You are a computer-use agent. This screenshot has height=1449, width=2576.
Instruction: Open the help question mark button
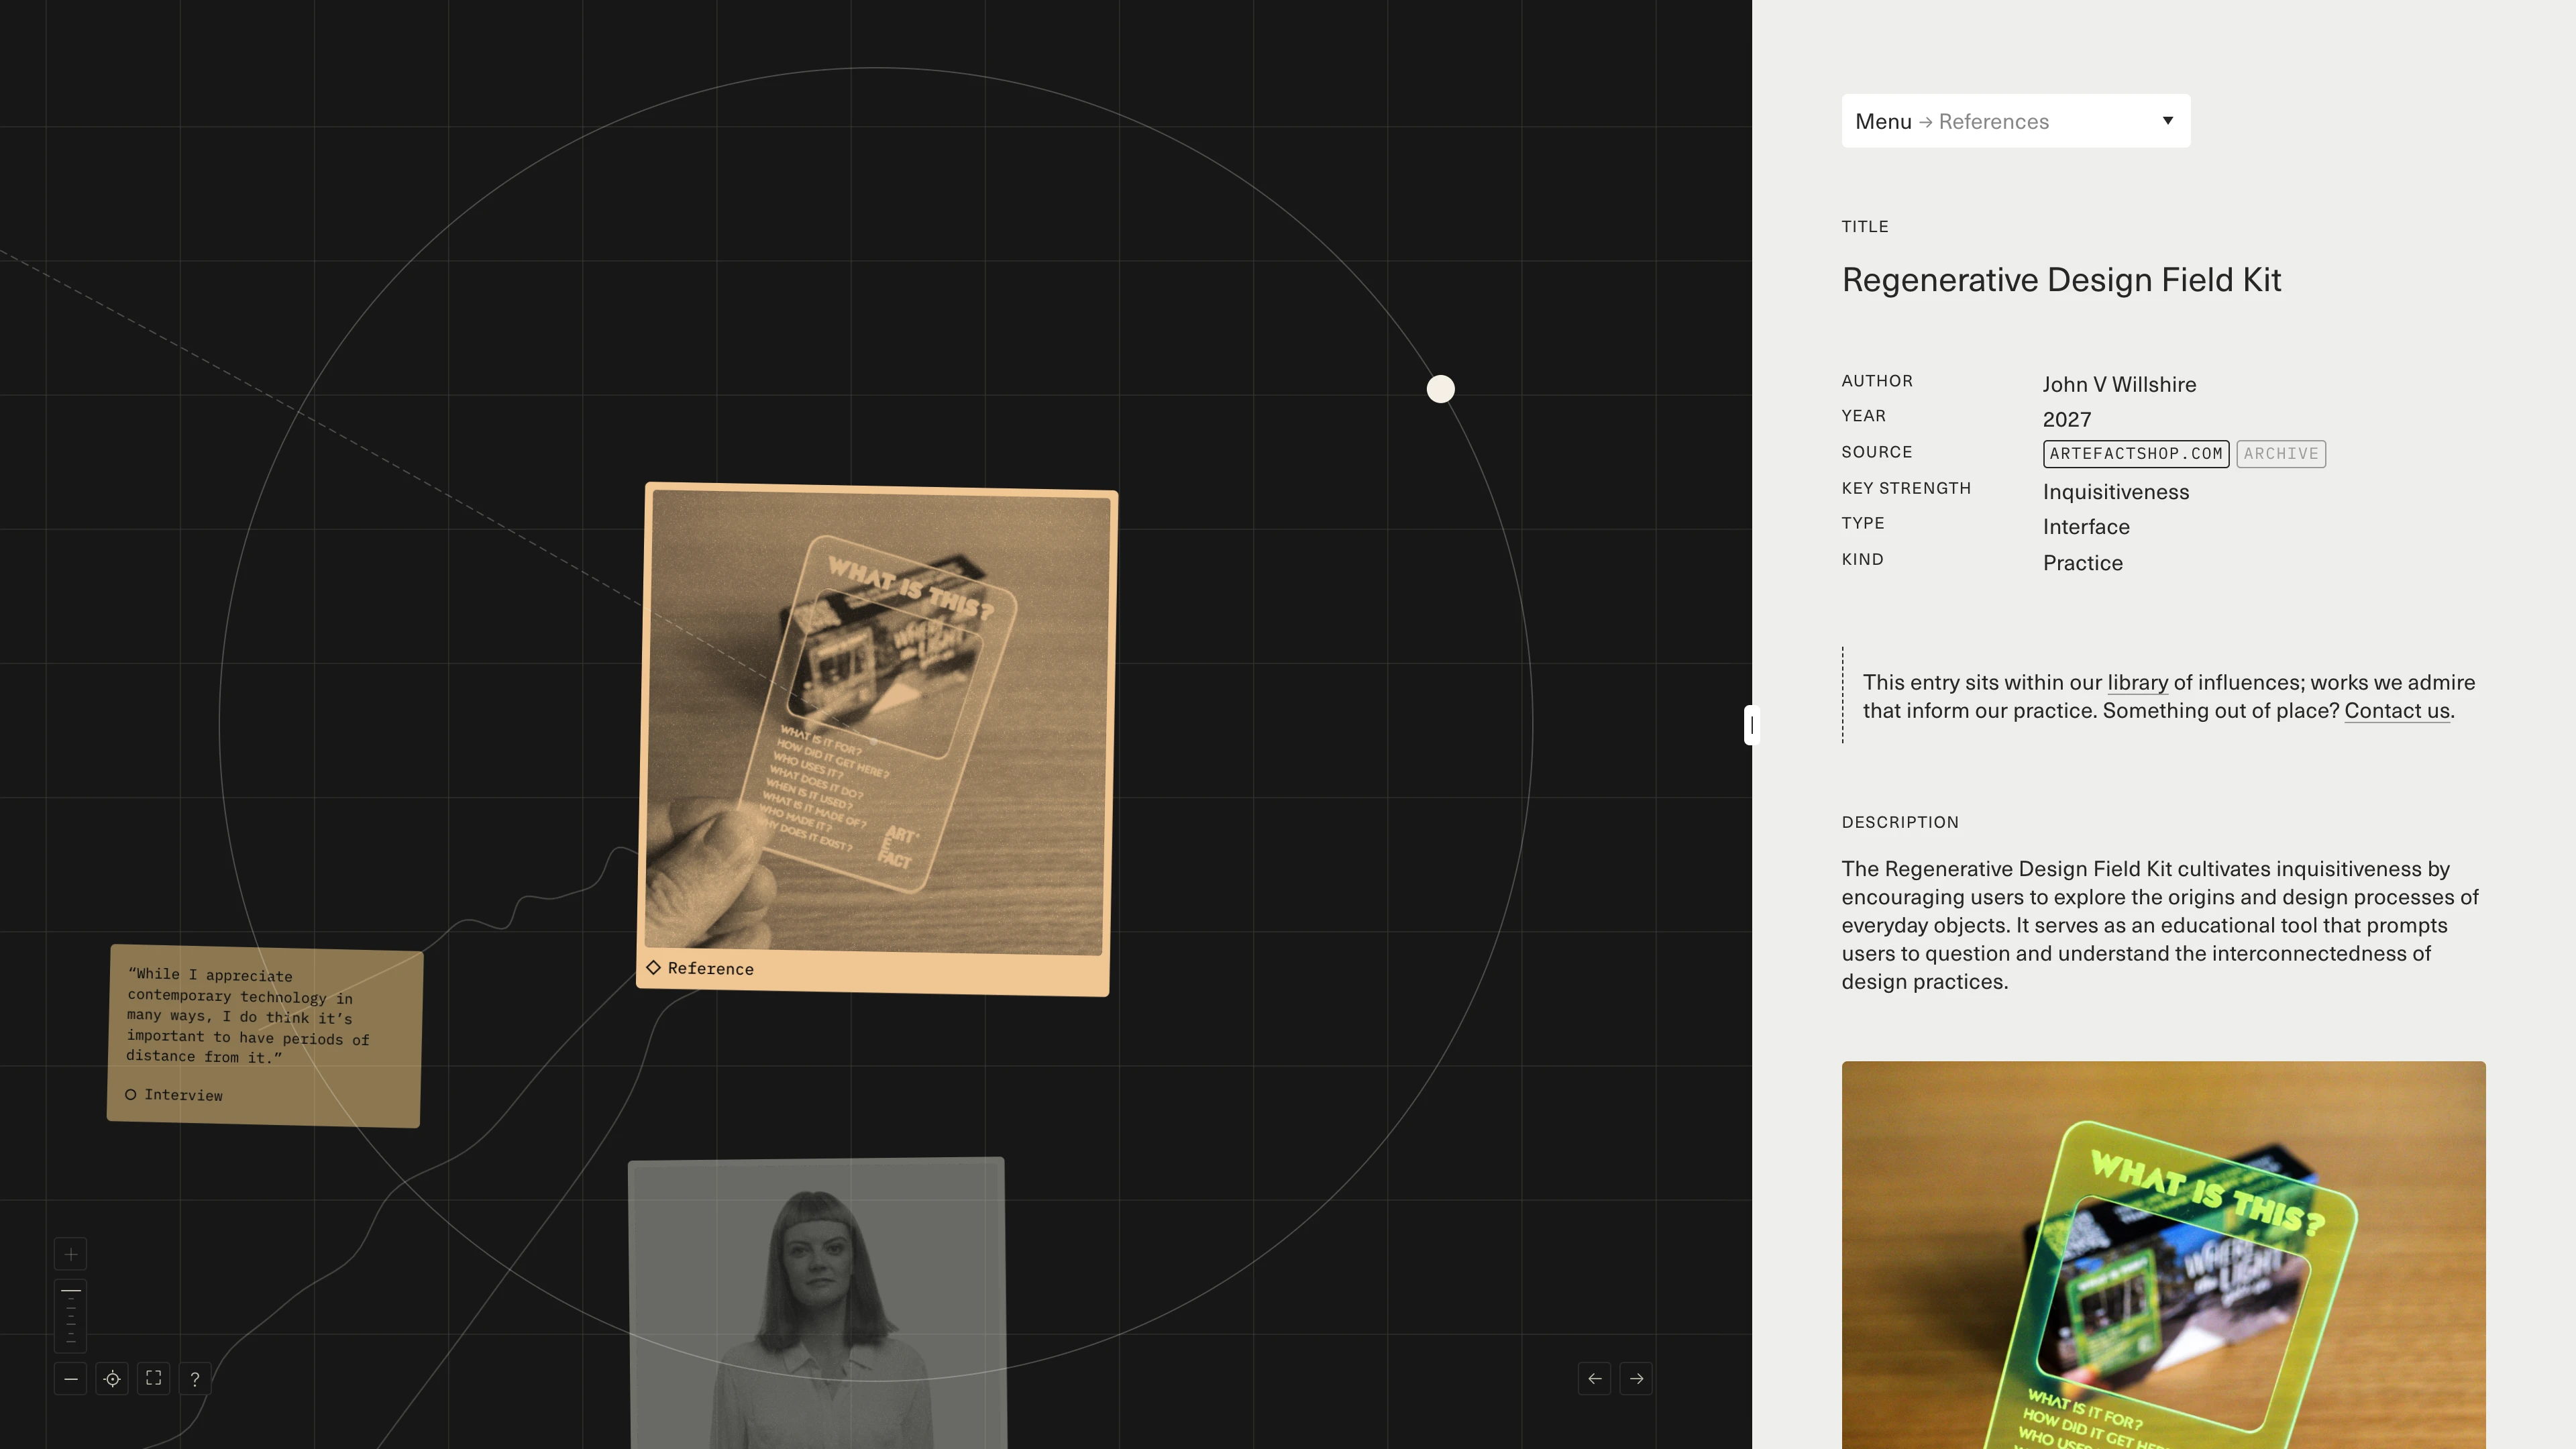195,1379
